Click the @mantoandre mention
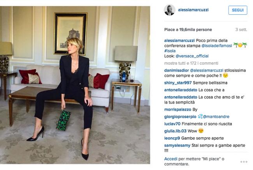The image size is (253, 170). pos(216,116)
